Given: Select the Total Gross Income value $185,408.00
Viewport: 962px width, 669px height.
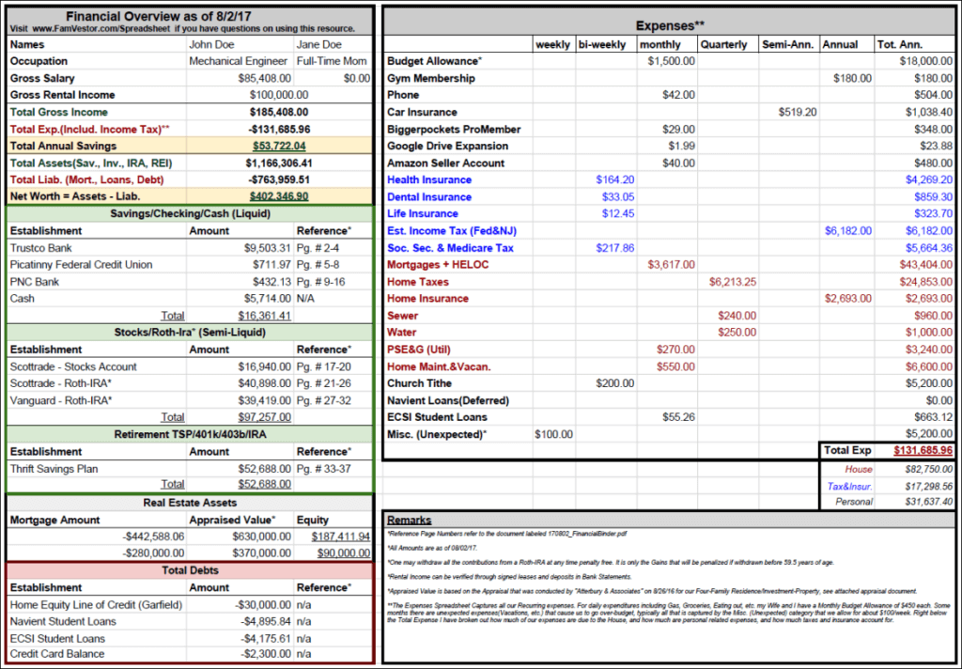Looking at the screenshot, I should (279, 113).
